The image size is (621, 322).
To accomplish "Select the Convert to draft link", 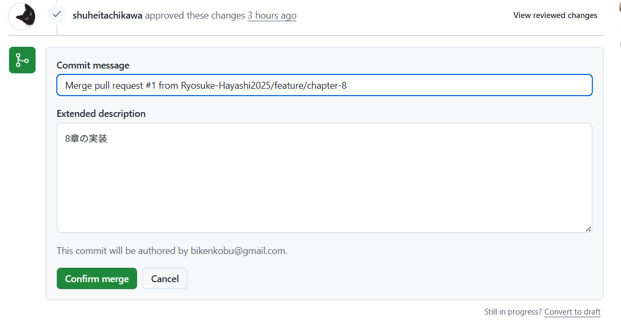I will point(572,312).
